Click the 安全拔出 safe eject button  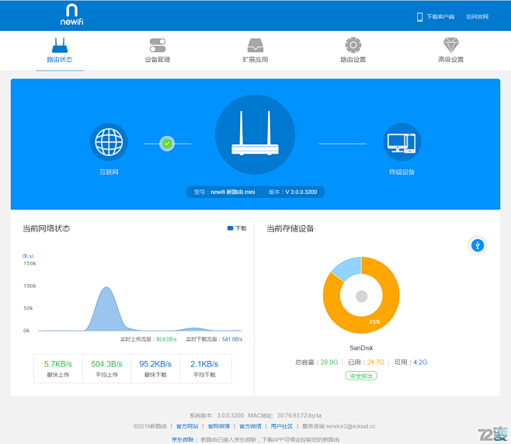(361, 376)
